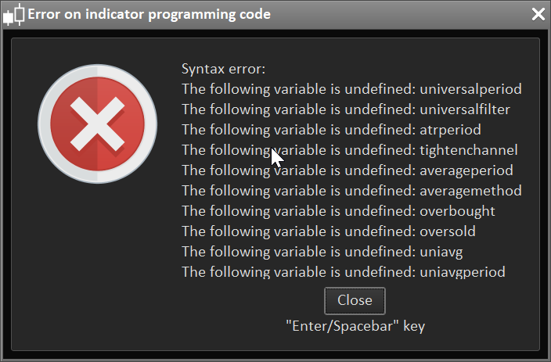Select the undefined uniavgperiod error line

pyautogui.click(x=343, y=272)
